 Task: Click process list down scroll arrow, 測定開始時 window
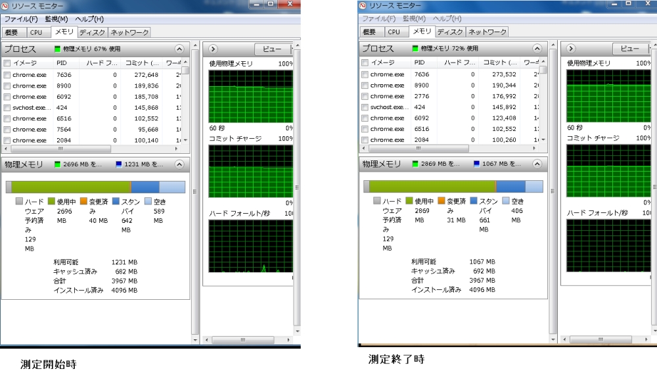[x=186, y=141]
